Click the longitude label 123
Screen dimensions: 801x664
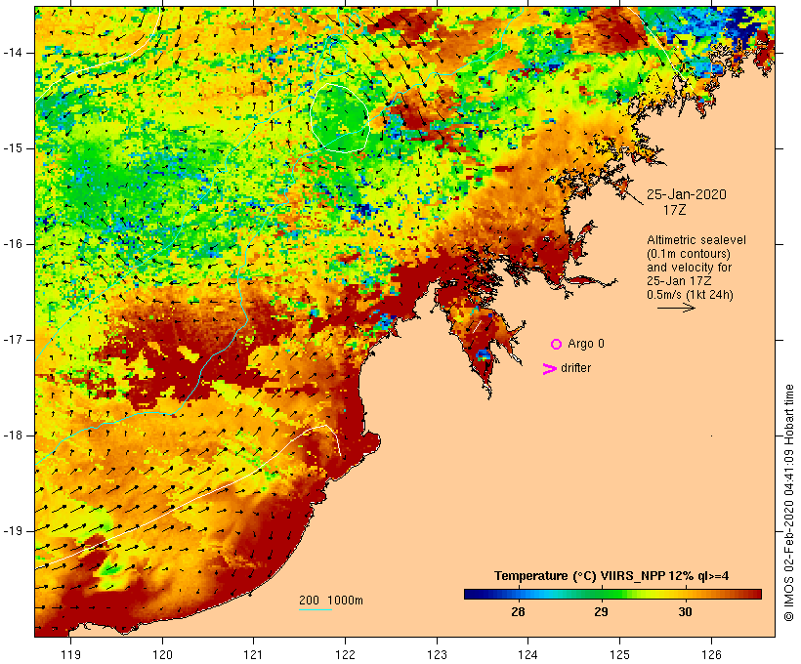point(437,654)
